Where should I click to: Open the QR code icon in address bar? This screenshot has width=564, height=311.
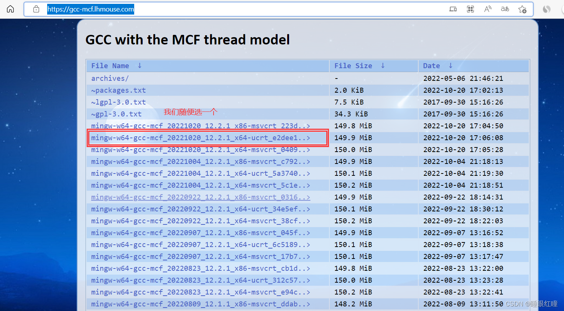(470, 9)
